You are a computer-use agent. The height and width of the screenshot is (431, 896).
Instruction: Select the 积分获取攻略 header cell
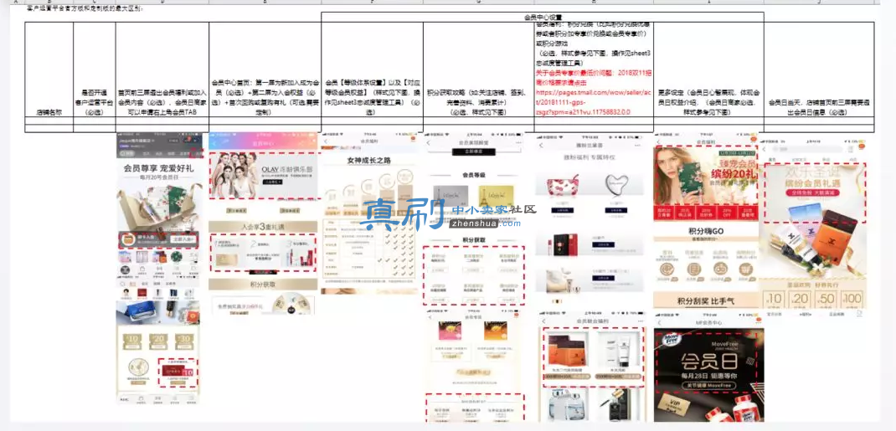(x=478, y=69)
